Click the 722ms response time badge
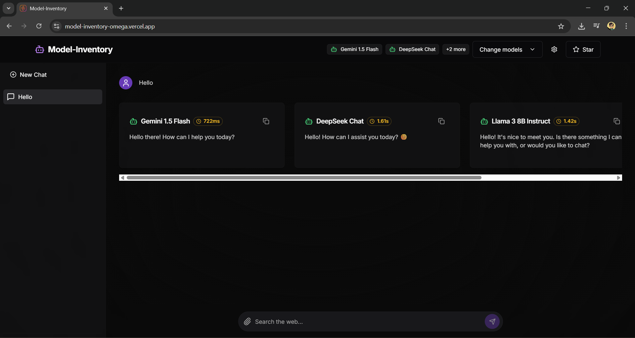635x338 pixels. click(208, 121)
